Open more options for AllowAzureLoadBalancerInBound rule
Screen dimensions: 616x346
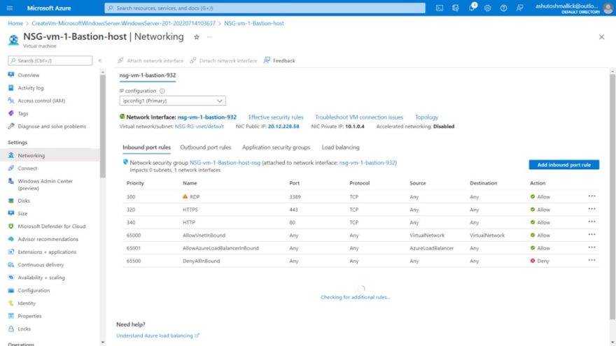click(x=591, y=247)
